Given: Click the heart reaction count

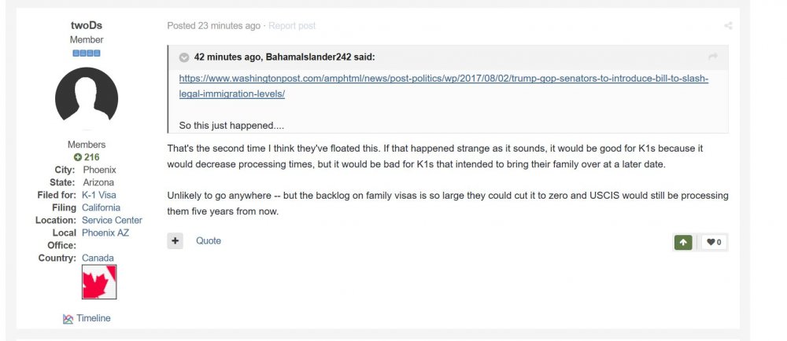Looking at the screenshot, I should pyautogui.click(x=714, y=242).
